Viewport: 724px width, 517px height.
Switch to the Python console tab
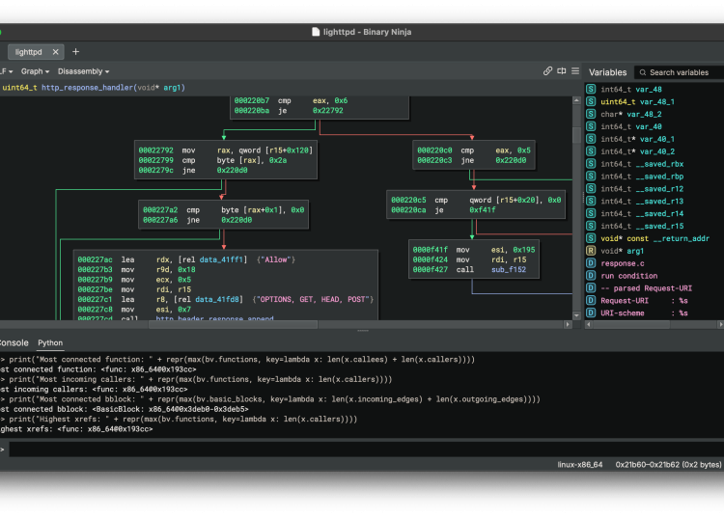[x=50, y=342]
